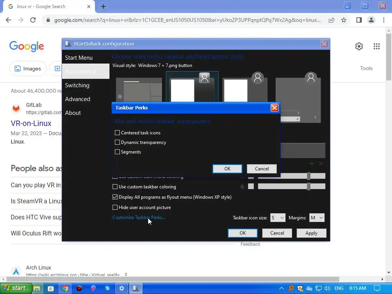Check Hide user account picture
Image resolution: width=392 pixels, height=294 pixels.
pos(115,207)
